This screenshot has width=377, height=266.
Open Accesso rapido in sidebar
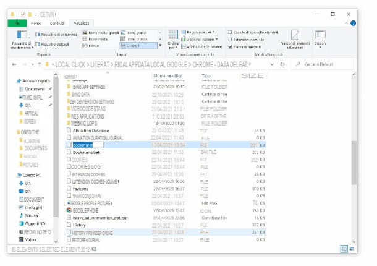[x=33, y=81]
